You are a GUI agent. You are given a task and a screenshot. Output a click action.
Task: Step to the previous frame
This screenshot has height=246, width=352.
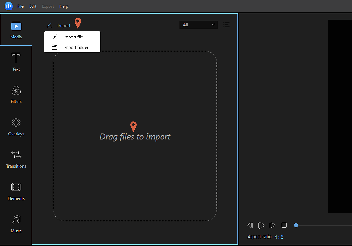pyautogui.click(x=250, y=225)
